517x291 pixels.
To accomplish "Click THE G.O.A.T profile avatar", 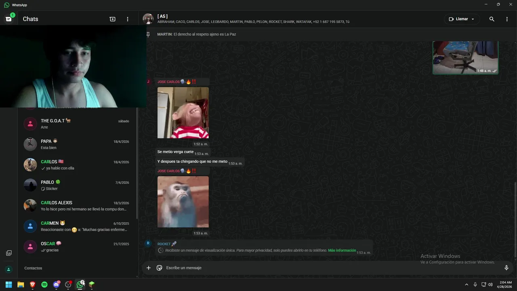I will click(30, 124).
